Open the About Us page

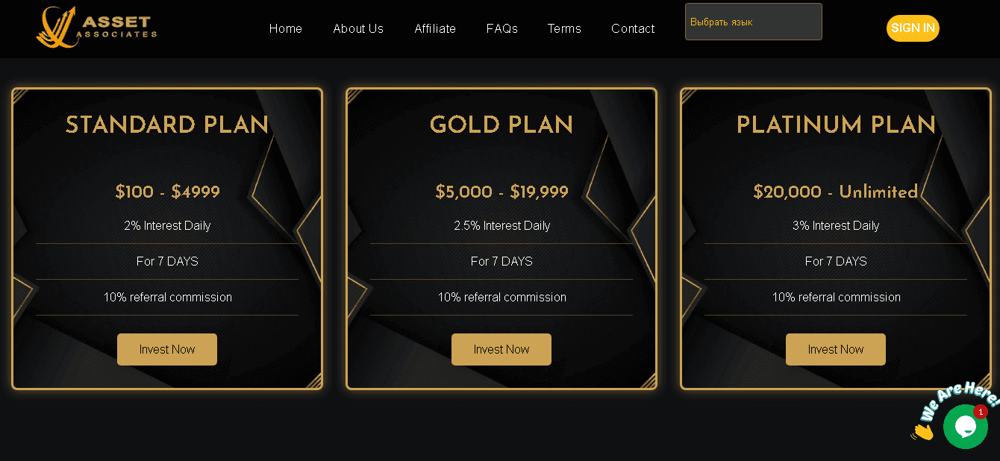[358, 28]
